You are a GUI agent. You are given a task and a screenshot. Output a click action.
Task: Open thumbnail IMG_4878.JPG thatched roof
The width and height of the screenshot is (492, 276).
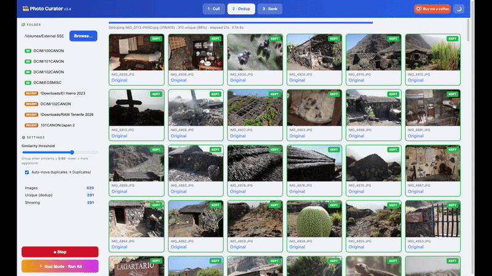click(x=255, y=163)
